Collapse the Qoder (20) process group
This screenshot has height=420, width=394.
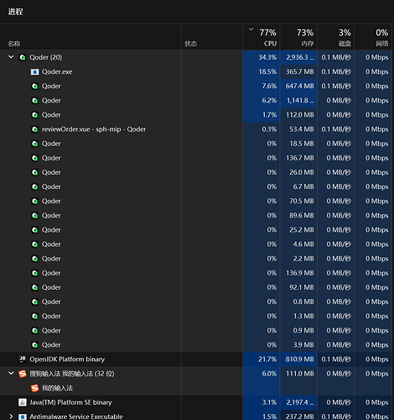pos(11,57)
